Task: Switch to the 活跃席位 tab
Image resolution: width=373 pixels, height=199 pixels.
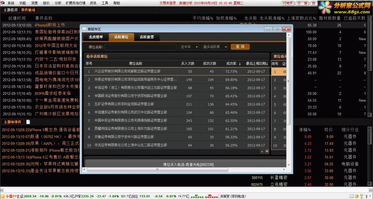Action: coord(121,37)
